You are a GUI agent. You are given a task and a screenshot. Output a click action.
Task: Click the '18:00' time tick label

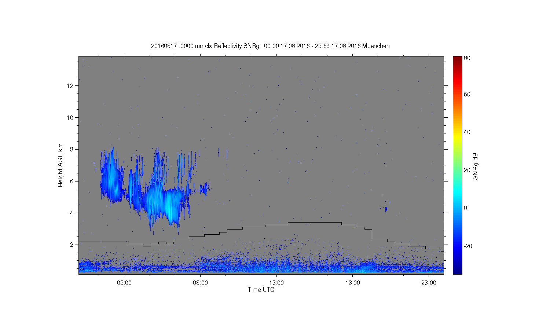353,283
